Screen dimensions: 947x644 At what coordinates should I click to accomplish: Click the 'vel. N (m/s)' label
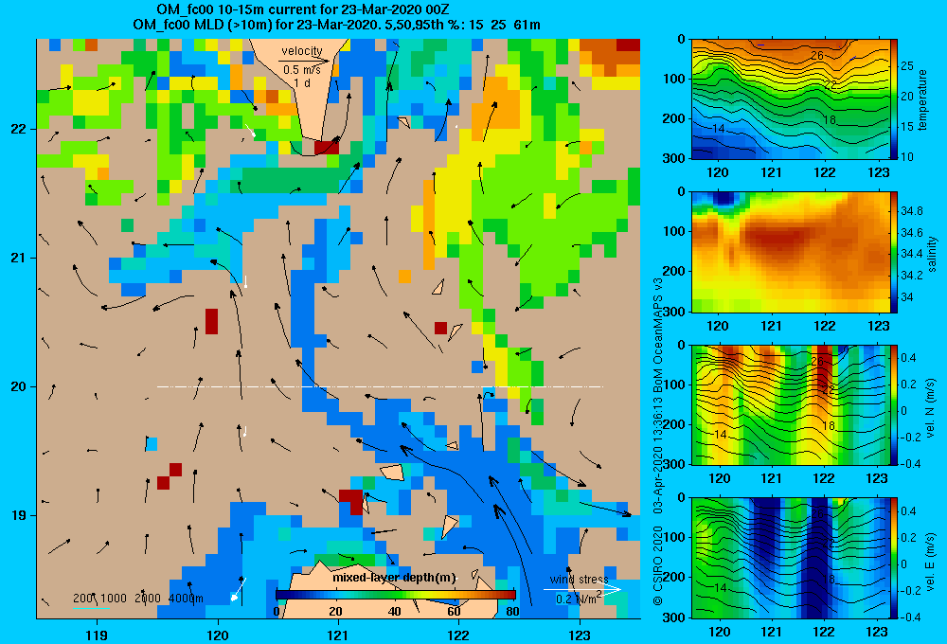coord(931,408)
